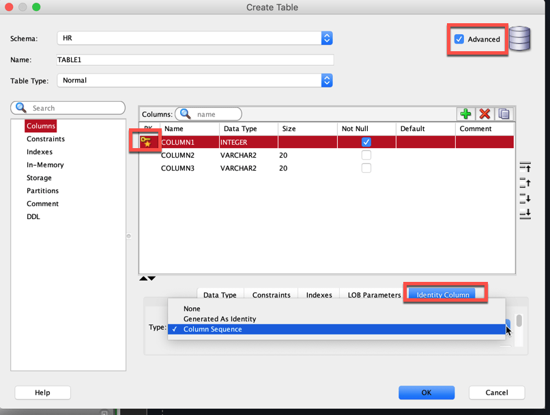Switch to the Constraints tab
Screen dimensions: 550x415
[271, 295]
